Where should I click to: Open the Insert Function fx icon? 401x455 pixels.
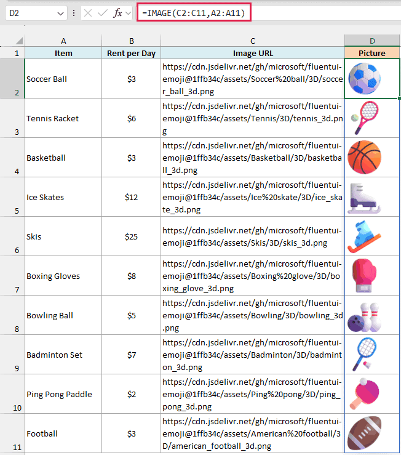click(x=117, y=13)
